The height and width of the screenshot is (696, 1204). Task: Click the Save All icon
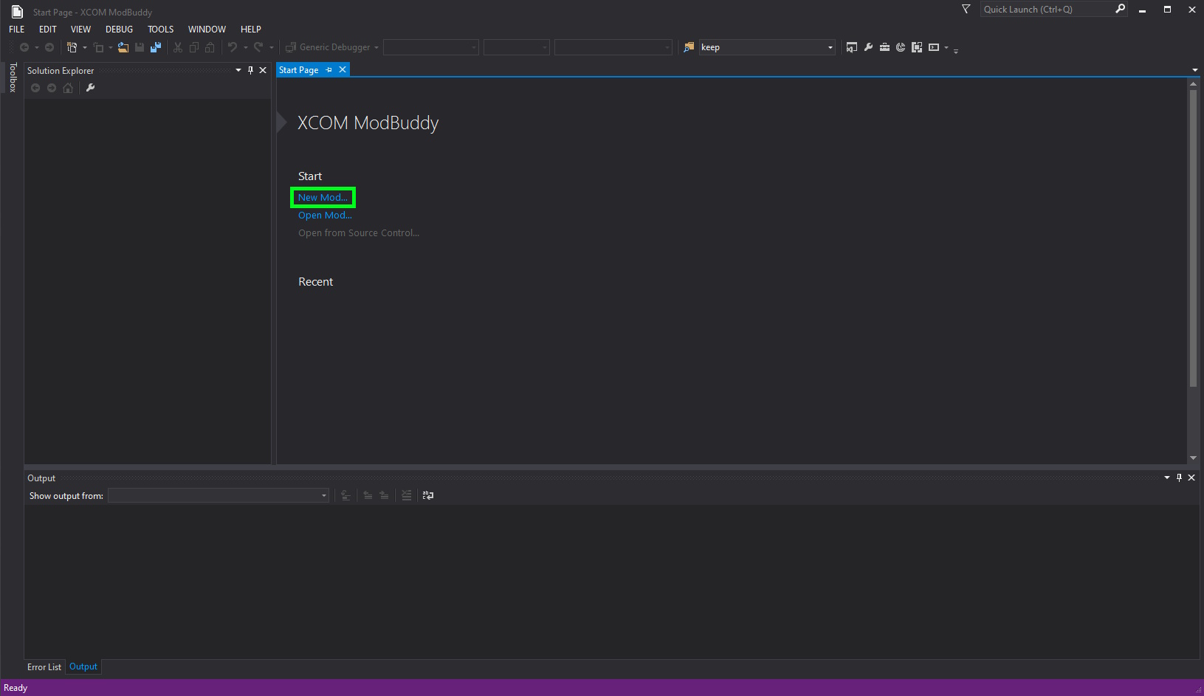(156, 47)
